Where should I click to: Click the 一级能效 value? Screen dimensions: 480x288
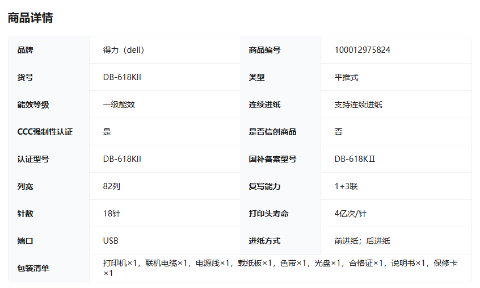pos(119,105)
